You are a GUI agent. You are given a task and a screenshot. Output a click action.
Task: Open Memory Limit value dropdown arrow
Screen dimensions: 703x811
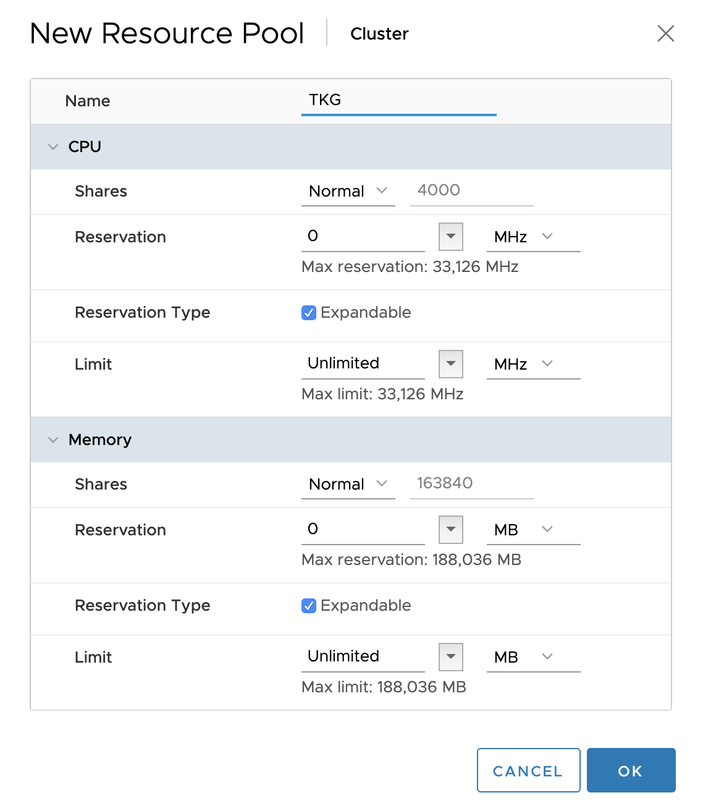click(451, 656)
